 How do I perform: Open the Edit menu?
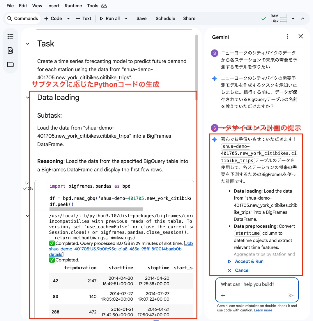tap(23, 6)
